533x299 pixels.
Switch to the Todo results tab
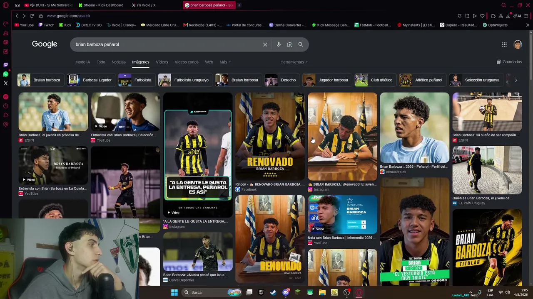101,62
